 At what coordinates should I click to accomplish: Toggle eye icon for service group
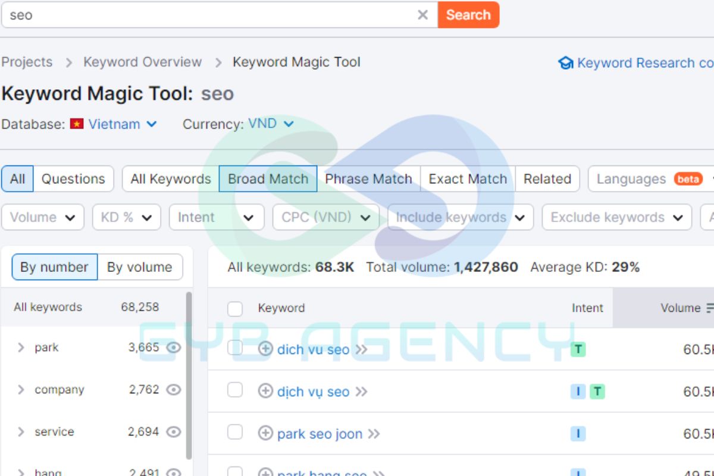pos(173,432)
